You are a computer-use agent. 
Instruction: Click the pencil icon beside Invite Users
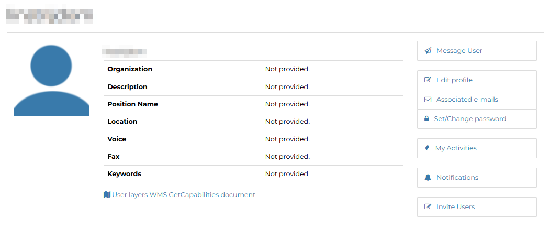click(x=428, y=207)
